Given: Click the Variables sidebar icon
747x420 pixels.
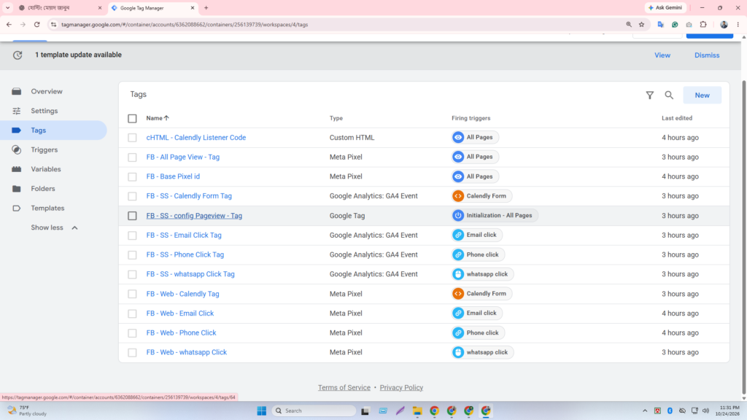Looking at the screenshot, I should point(17,169).
